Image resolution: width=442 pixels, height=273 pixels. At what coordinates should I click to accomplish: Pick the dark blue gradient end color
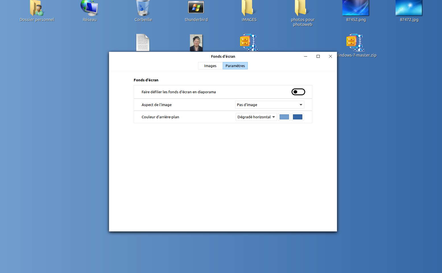[x=298, y=117]
